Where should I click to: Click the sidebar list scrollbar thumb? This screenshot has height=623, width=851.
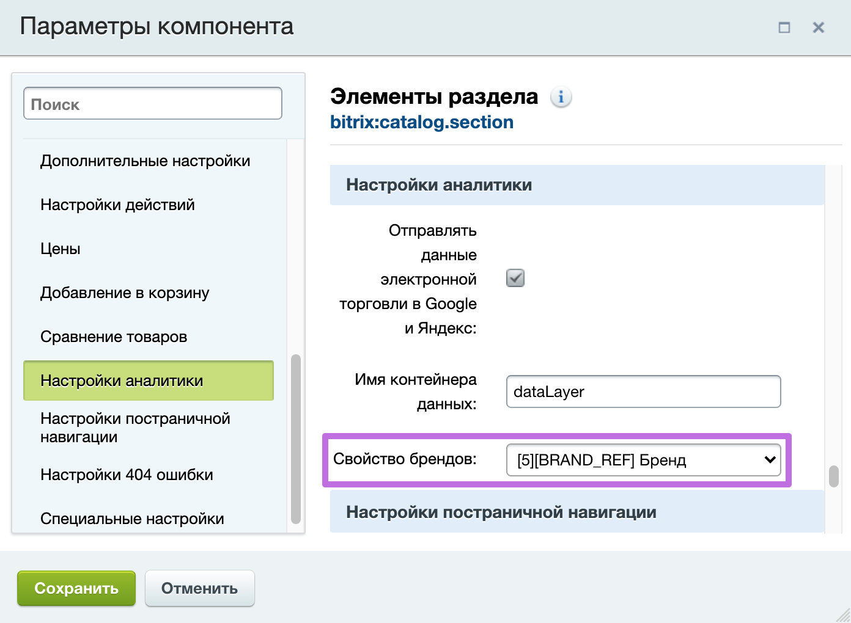(x=296, y=439)
